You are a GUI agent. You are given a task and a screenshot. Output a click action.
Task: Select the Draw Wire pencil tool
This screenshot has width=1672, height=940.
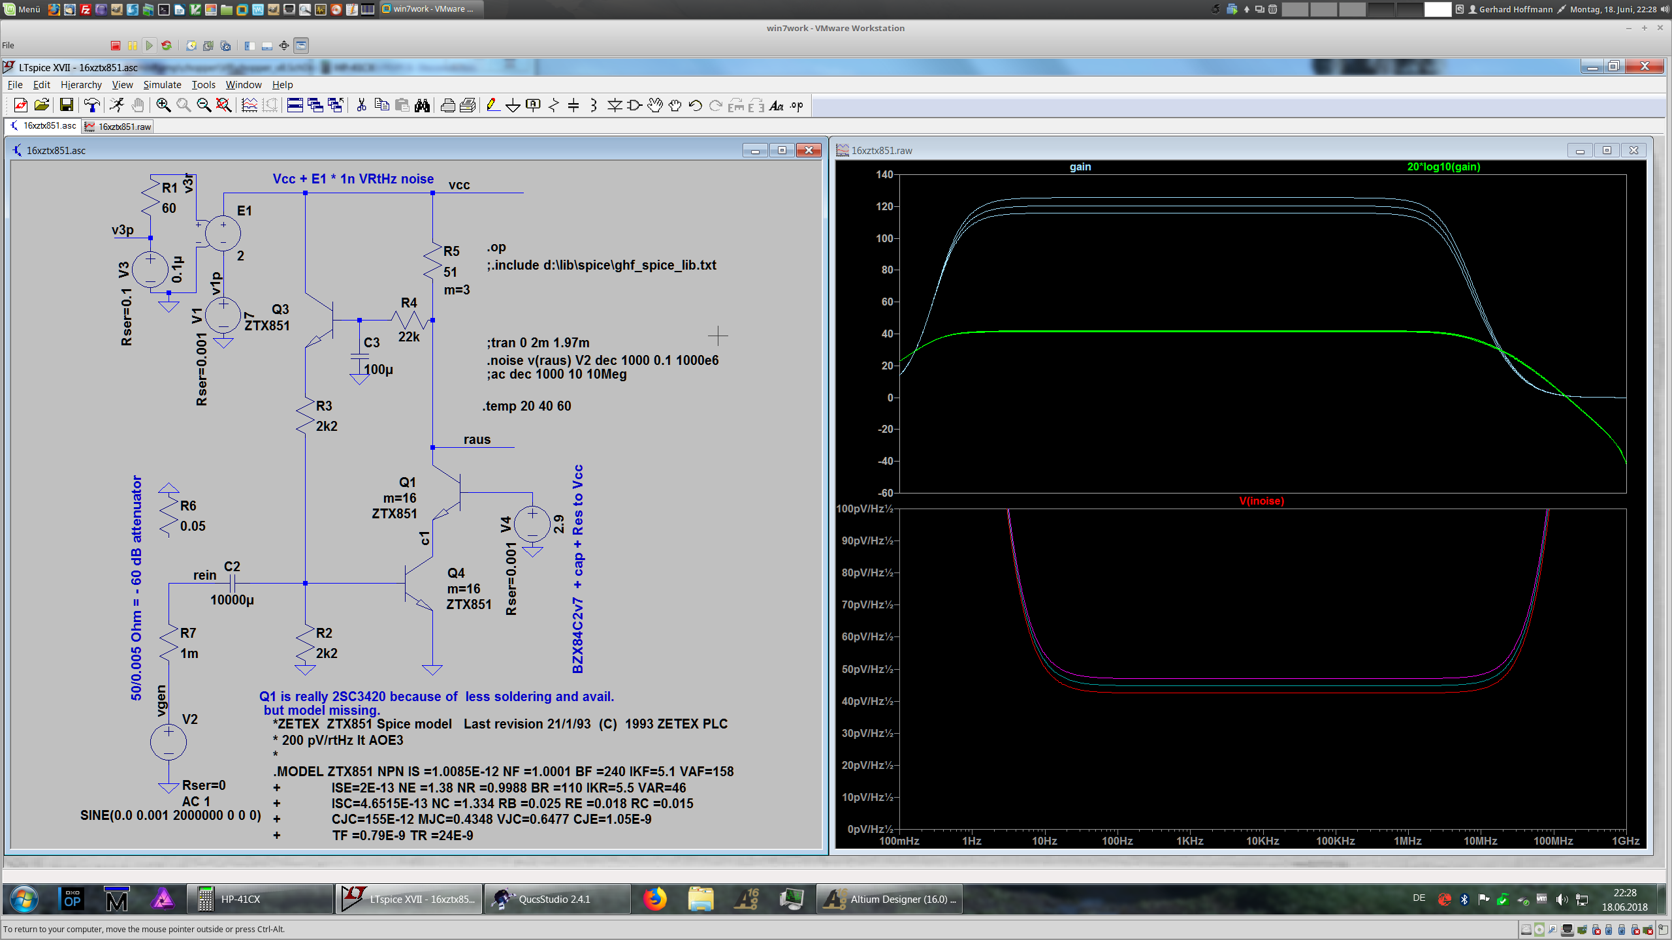[493, 105]
